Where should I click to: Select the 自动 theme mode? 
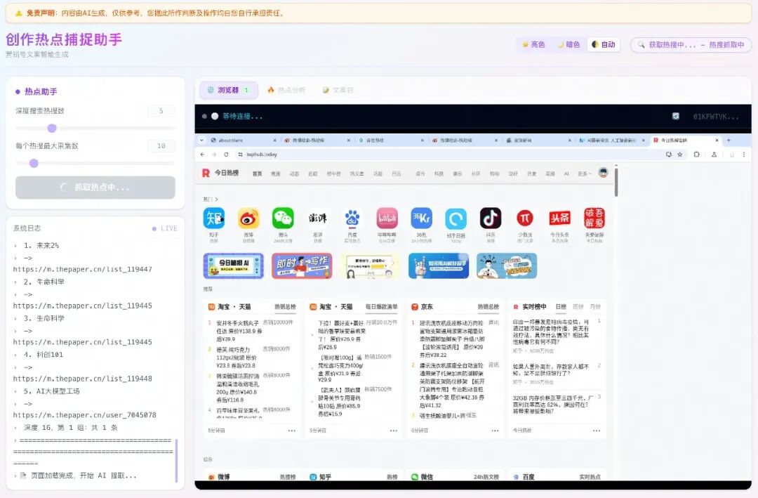point(604,44)
